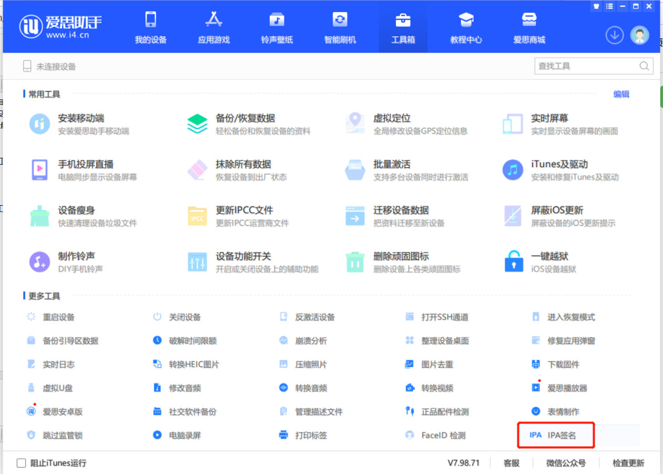
Task: Open 转换视频 tool
Action: click(x=430, y=388)
